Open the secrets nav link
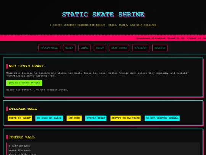 point(160,48)
